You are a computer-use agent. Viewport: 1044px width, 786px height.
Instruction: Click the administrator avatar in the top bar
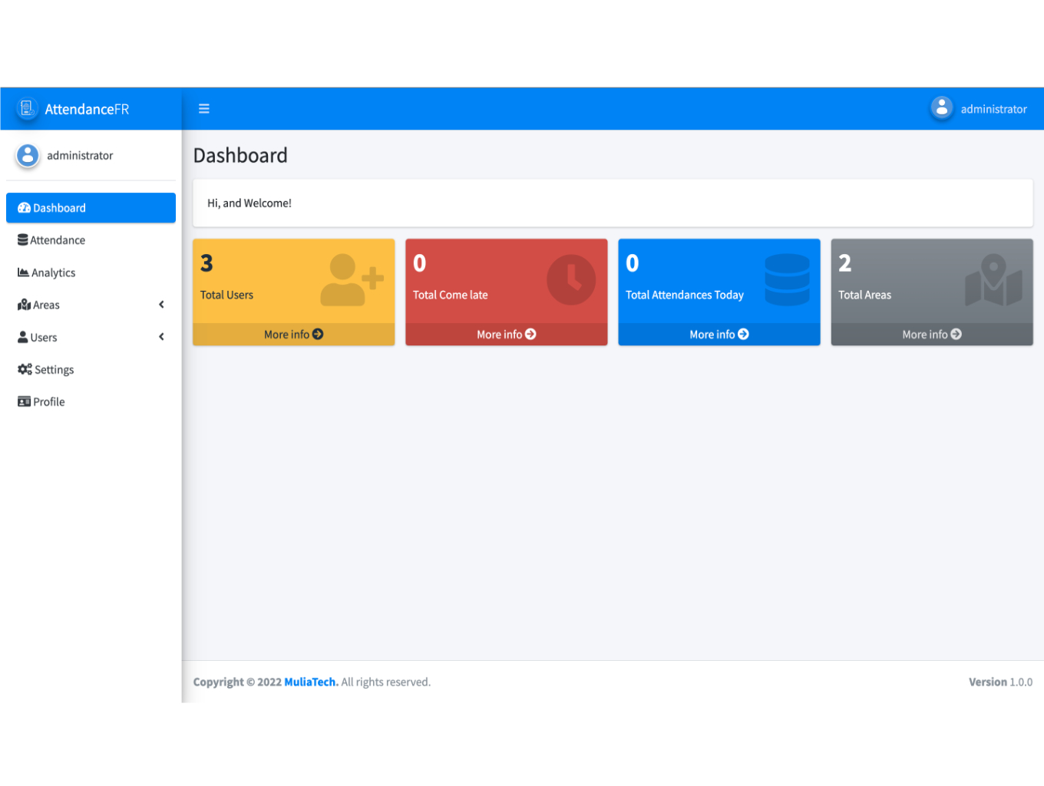tap(941, 108)
